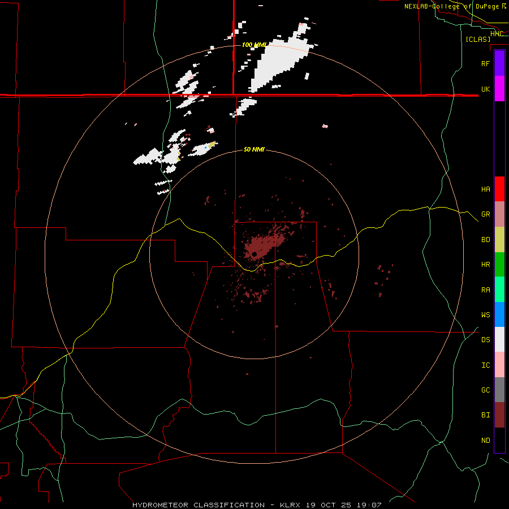Click the KLRX station identifier
Image resolution: width=509 pixels, height=509 pixels.
[x=290, y=505]
